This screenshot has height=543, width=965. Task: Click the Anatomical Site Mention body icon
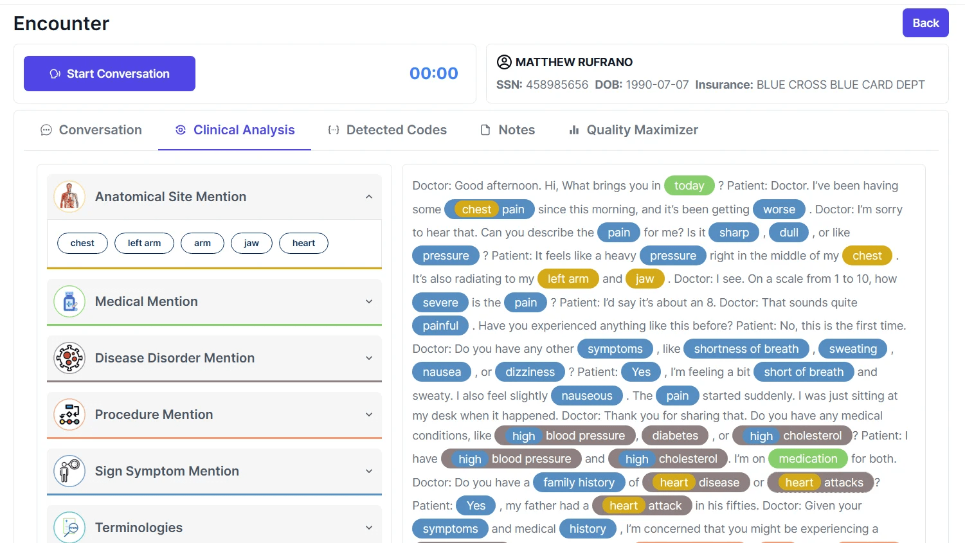click(x=69, y=197)
